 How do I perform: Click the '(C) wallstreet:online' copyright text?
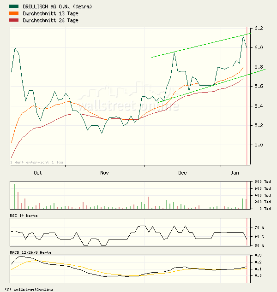pyautogui.click(x=29, y=289)
